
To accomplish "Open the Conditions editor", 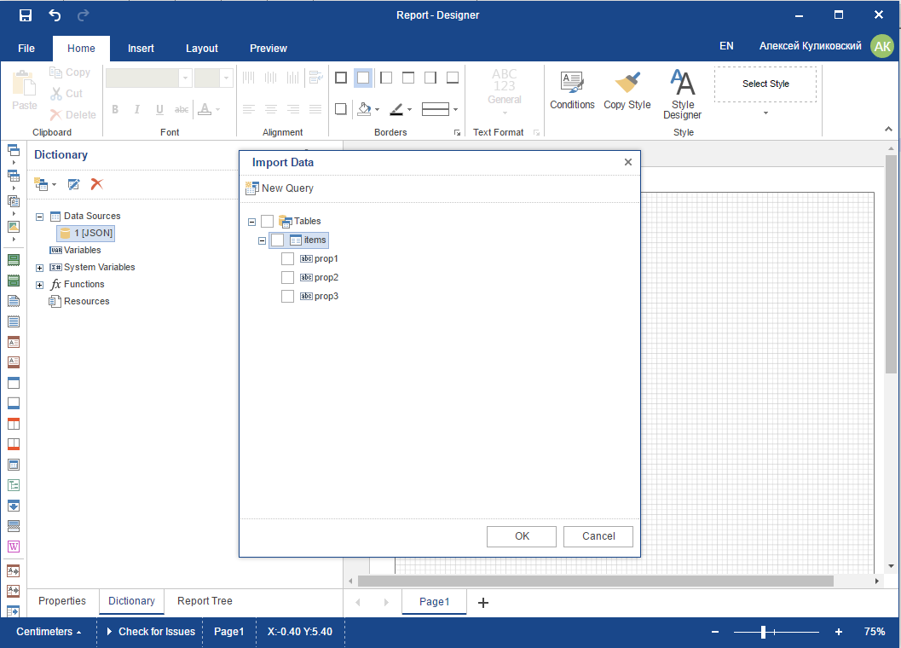I will coord(572,90).
